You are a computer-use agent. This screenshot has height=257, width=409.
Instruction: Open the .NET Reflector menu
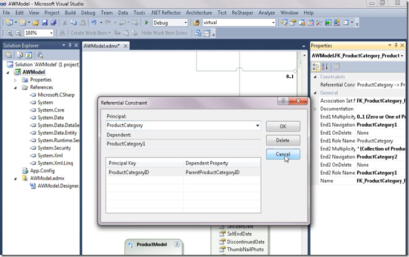[166, 12]
